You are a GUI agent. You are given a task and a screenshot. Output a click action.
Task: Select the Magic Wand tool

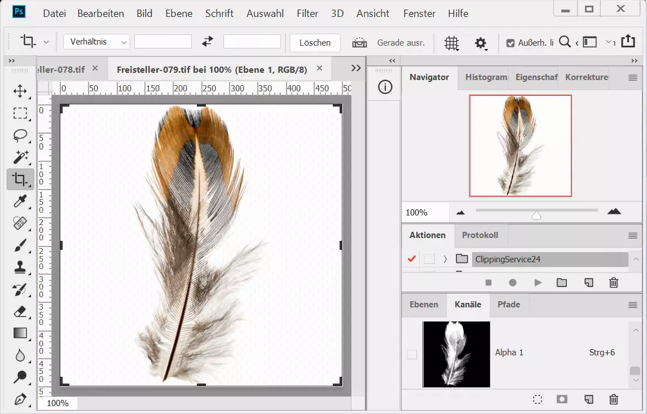click(x=20, y=157)
